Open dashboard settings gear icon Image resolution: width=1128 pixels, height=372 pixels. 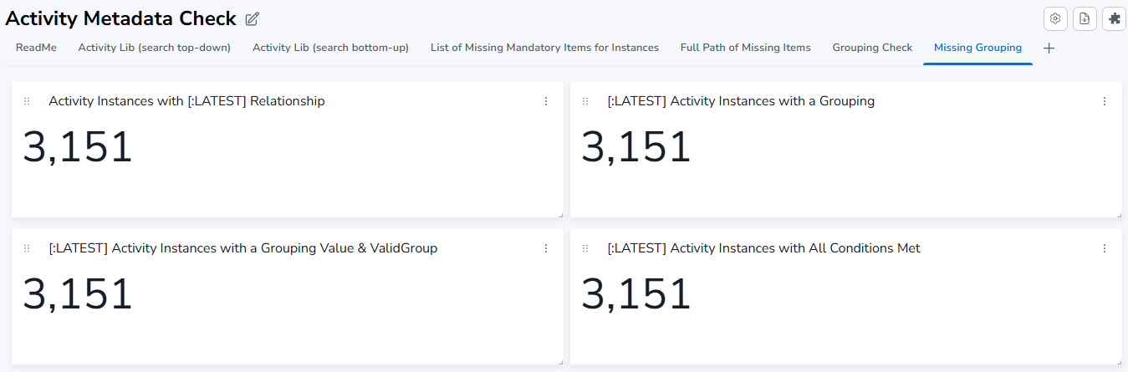1055,18
